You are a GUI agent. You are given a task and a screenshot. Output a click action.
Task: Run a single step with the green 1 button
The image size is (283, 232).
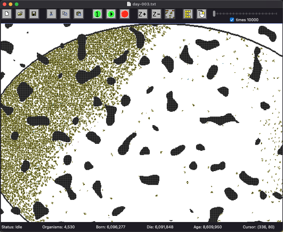coord(97,14)
